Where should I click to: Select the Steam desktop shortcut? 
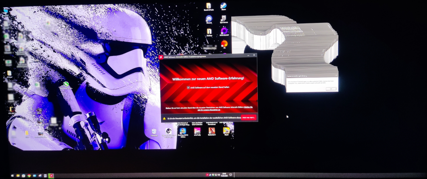pos(224,6)
